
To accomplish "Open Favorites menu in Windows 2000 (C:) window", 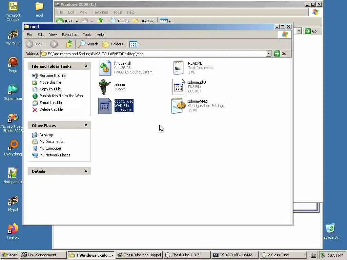I will click(x=100, y=12).
